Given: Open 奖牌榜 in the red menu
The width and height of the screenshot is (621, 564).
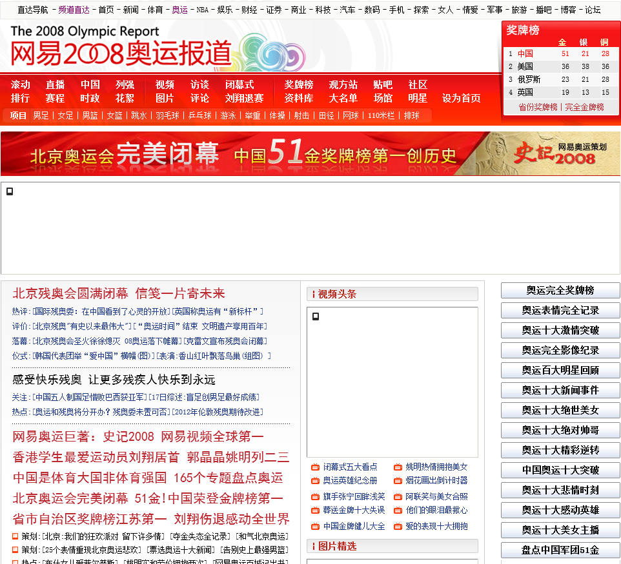Looking at the screenshot, I should coord(299,84).
